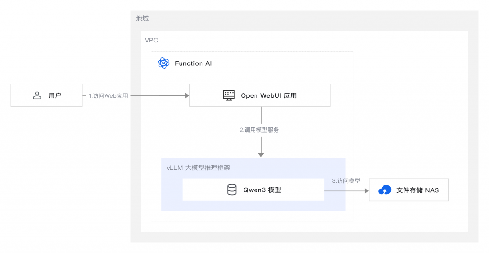This screenshot has width=489, height=253.
Task: Click the user person icon
Action: [x=37, y=95]
